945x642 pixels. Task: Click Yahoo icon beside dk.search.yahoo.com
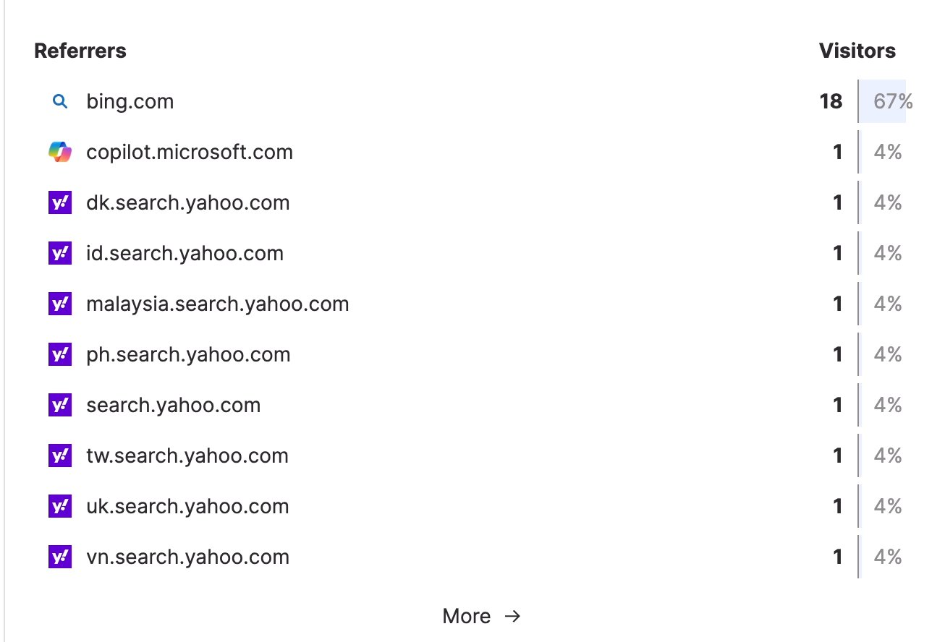(60, 203)
